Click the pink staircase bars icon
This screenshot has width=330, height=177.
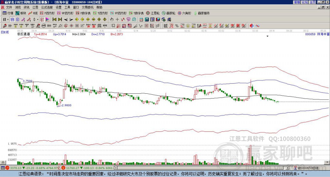[23, 19]
